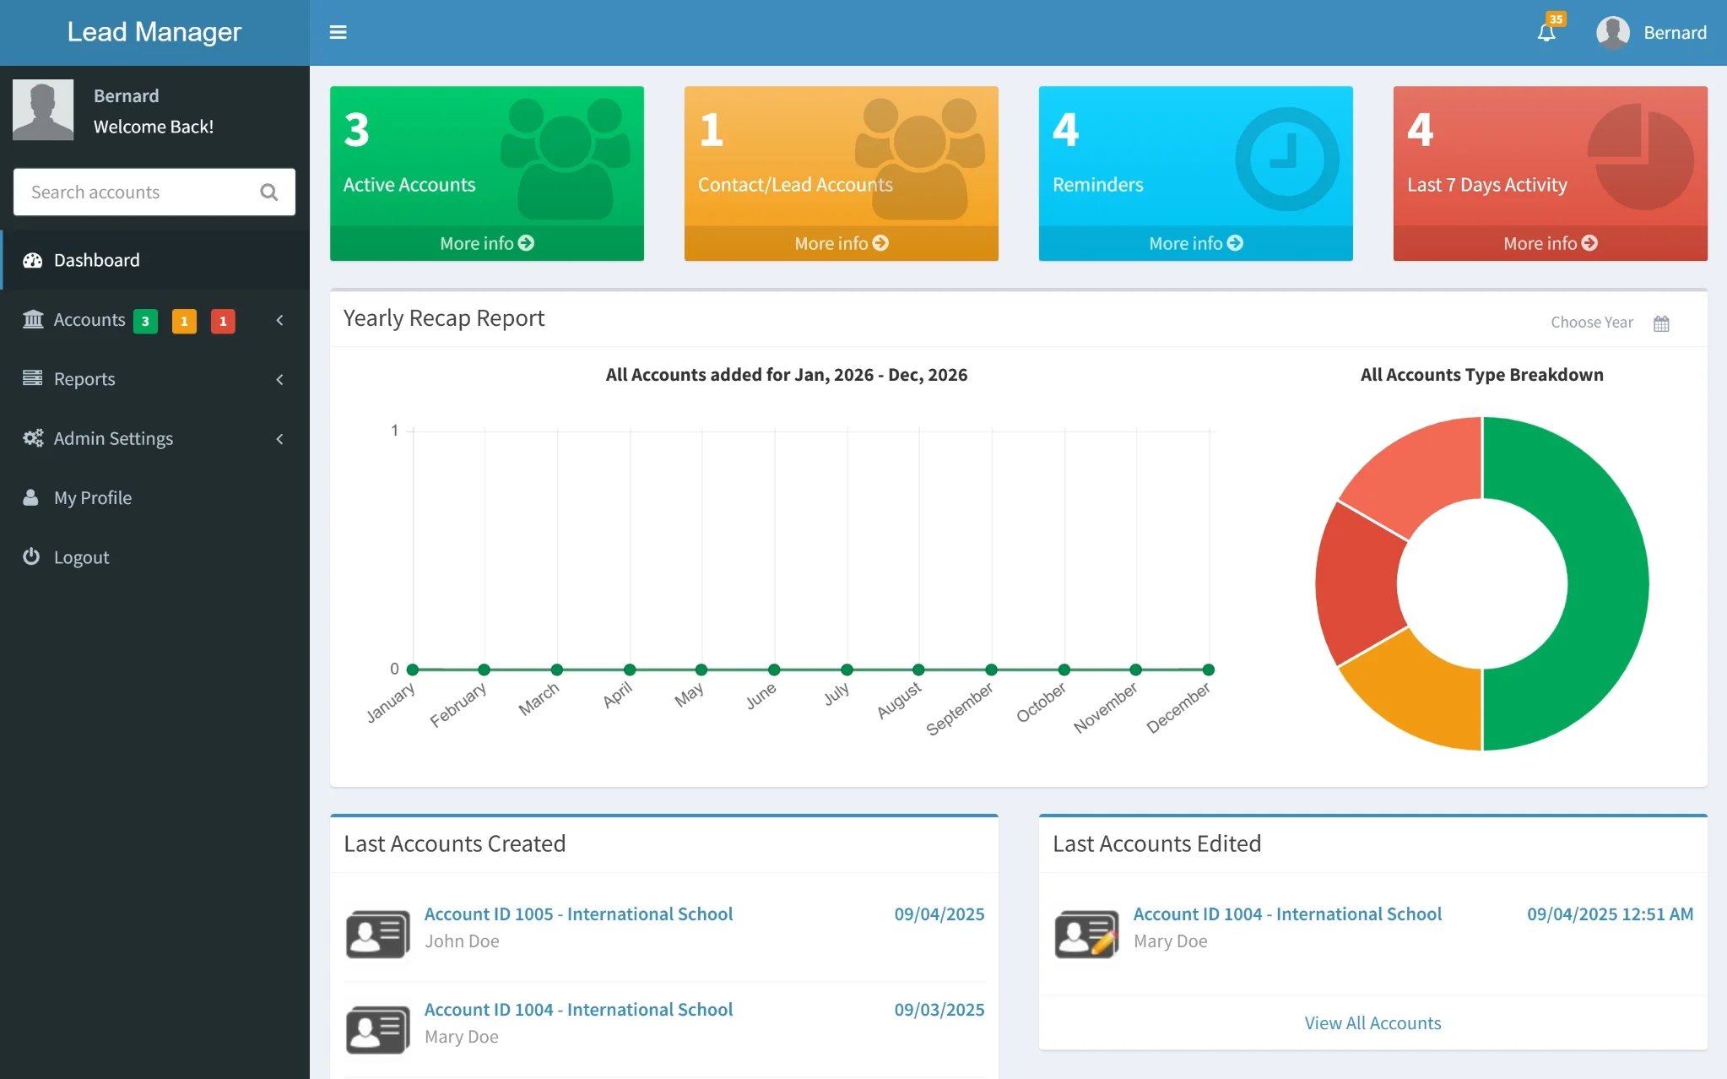Open Account ID 1005 - International School link
This screenshot has height=1079, width=1727.
coord(578,914)
